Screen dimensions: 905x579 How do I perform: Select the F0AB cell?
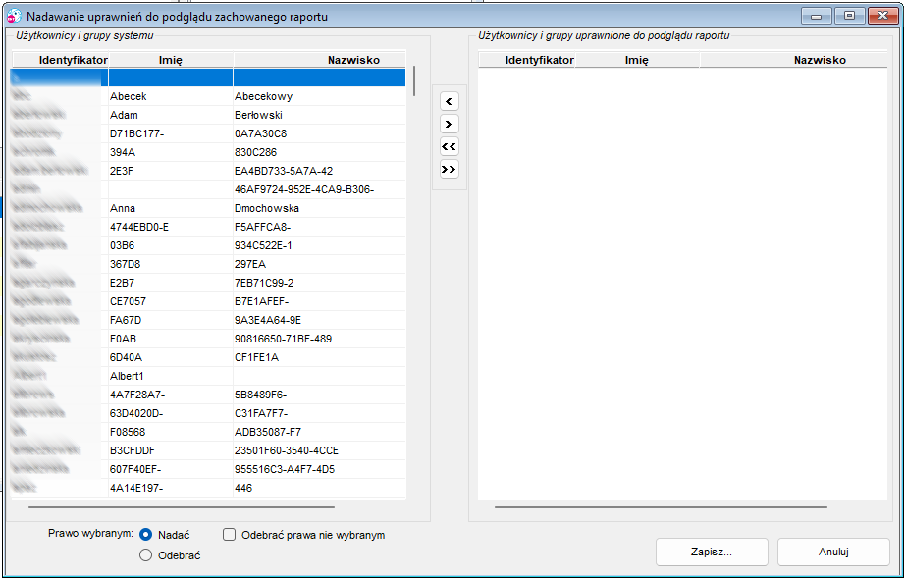pos(171,339)
